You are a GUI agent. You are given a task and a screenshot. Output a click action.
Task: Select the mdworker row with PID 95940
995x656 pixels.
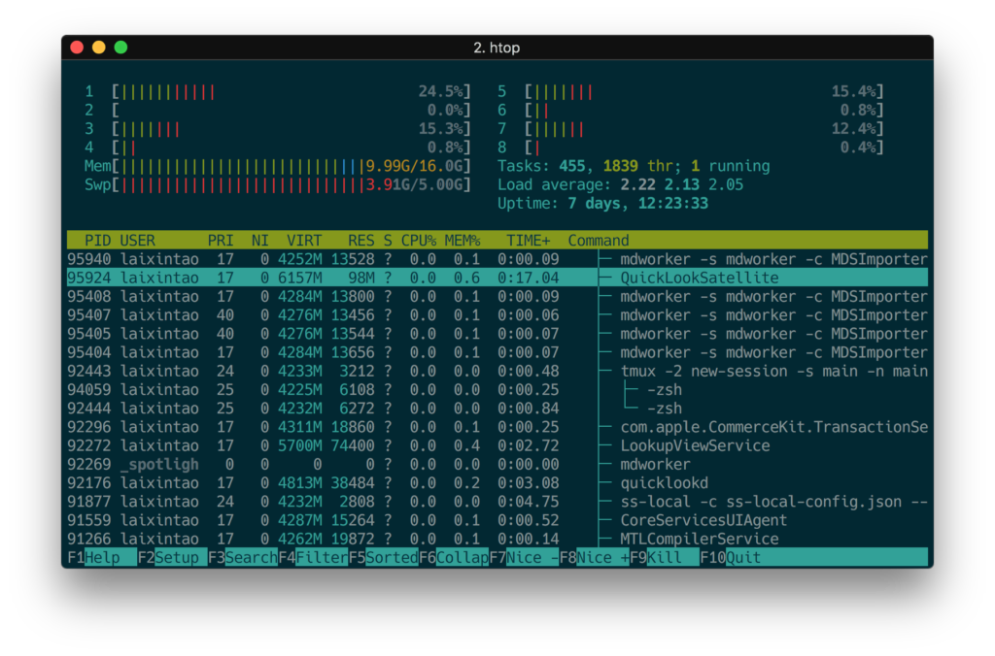497,259
